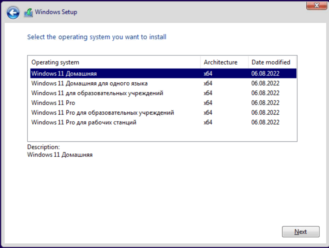The width and height of the screenshot is (329, 248).
Task: Select Windows 11 Домашняя edition
Action: point(64,74)
